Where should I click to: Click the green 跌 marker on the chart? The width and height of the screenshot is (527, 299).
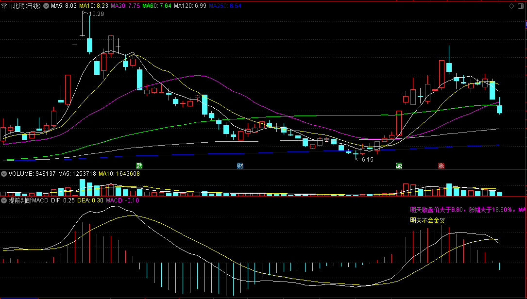pos(139,166)
